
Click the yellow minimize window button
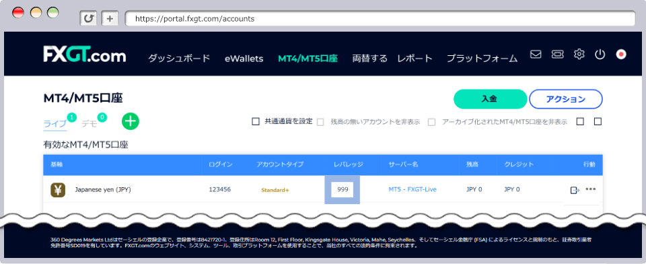pyautogui.click(x=36, y=13)
